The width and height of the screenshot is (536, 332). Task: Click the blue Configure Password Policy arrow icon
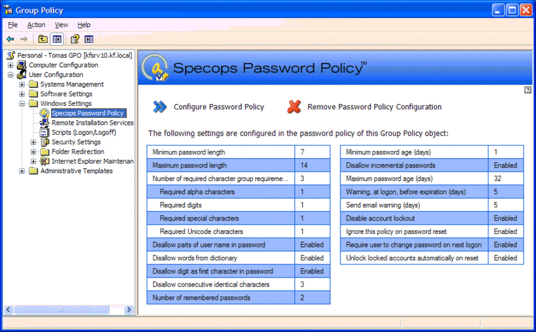coord(159,107)
